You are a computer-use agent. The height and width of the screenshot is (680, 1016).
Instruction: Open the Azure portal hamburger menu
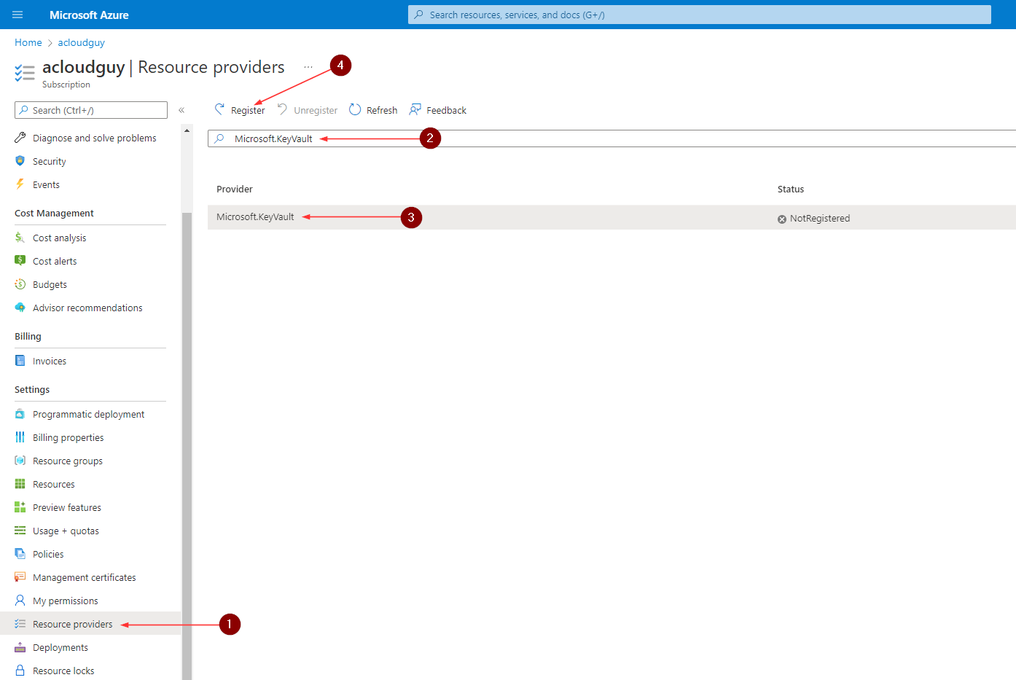(x=17, y=14)
